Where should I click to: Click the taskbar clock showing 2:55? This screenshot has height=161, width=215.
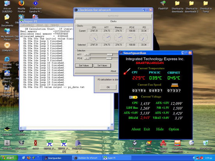[208, 158]
